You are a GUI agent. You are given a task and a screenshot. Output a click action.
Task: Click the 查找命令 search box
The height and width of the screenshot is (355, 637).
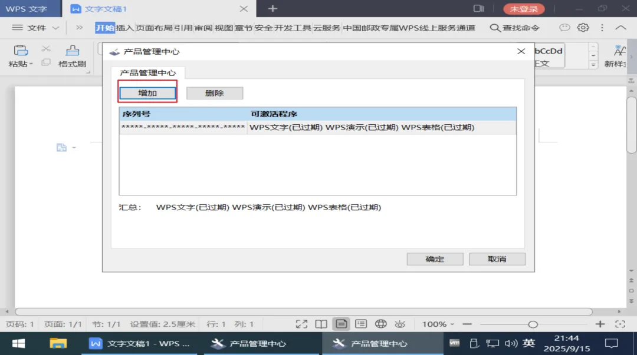515,28
